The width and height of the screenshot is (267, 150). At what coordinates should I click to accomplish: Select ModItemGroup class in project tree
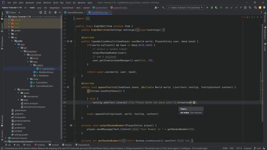pos(46,72)
